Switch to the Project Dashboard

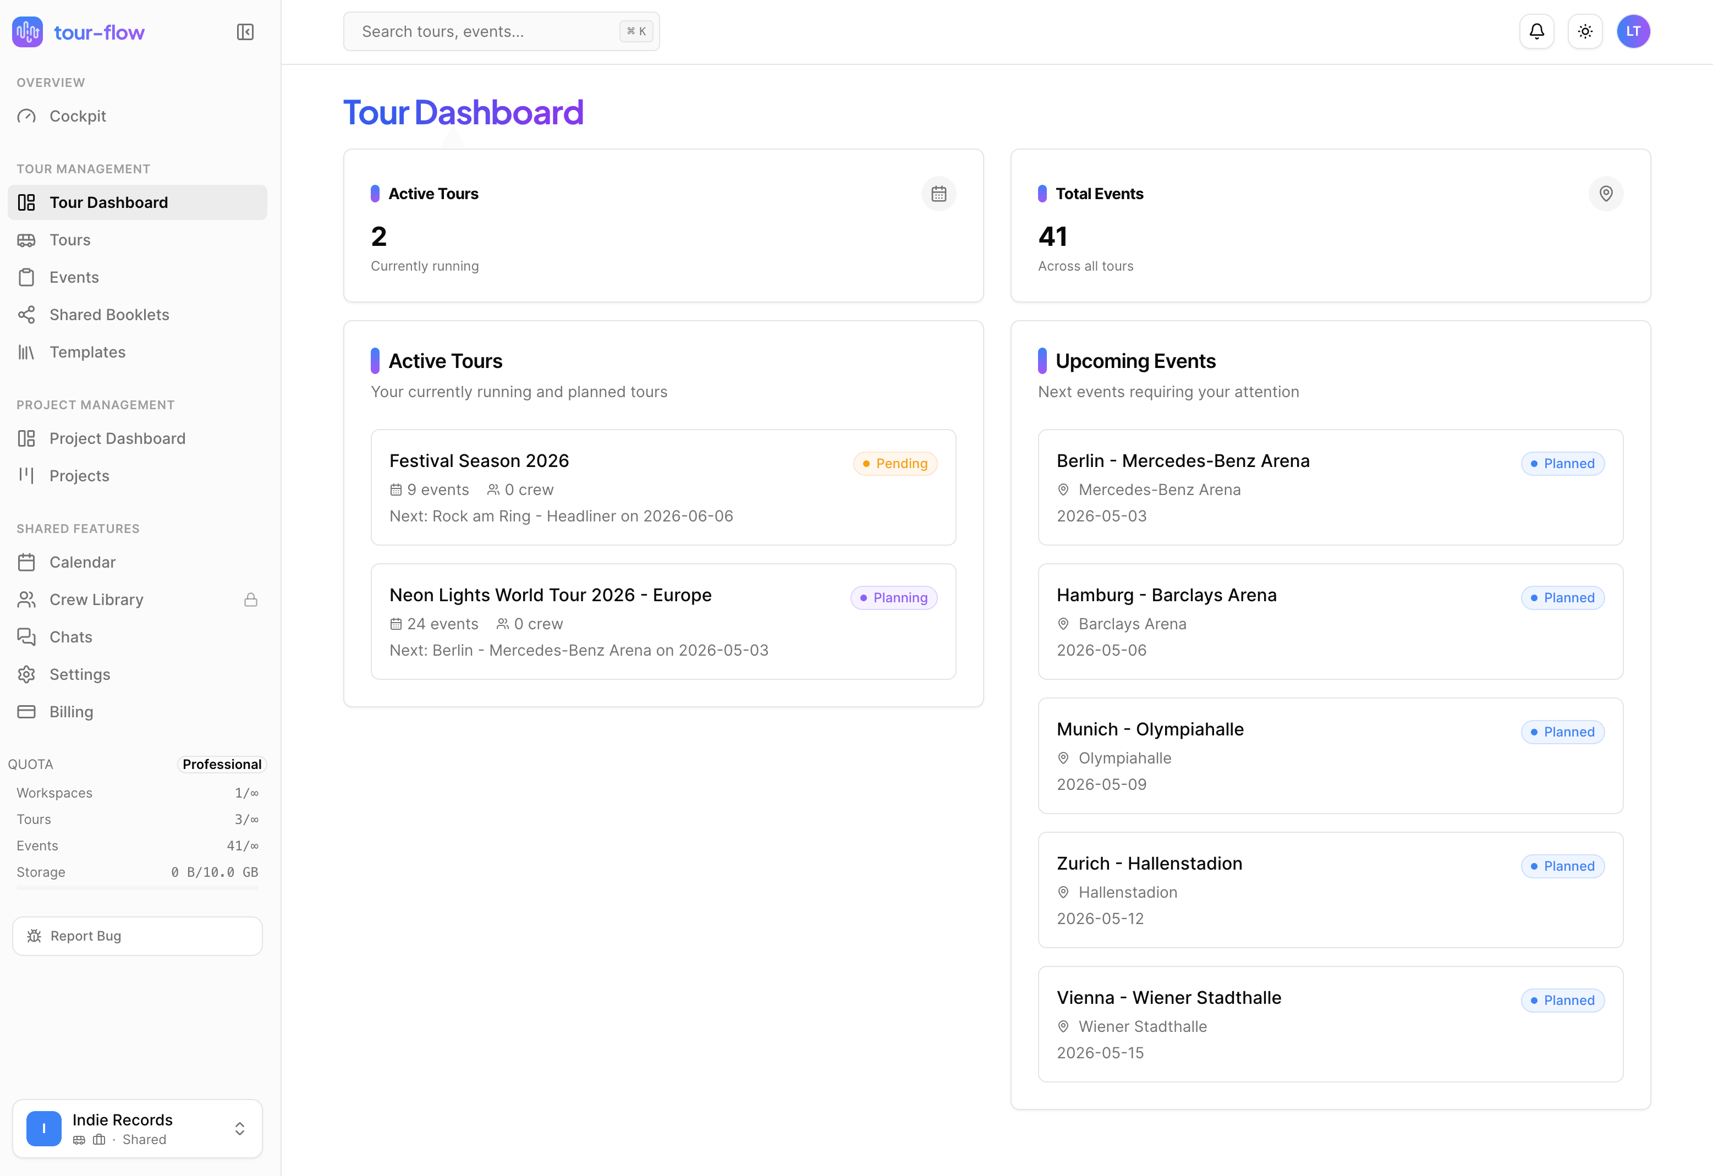point(117,438)
